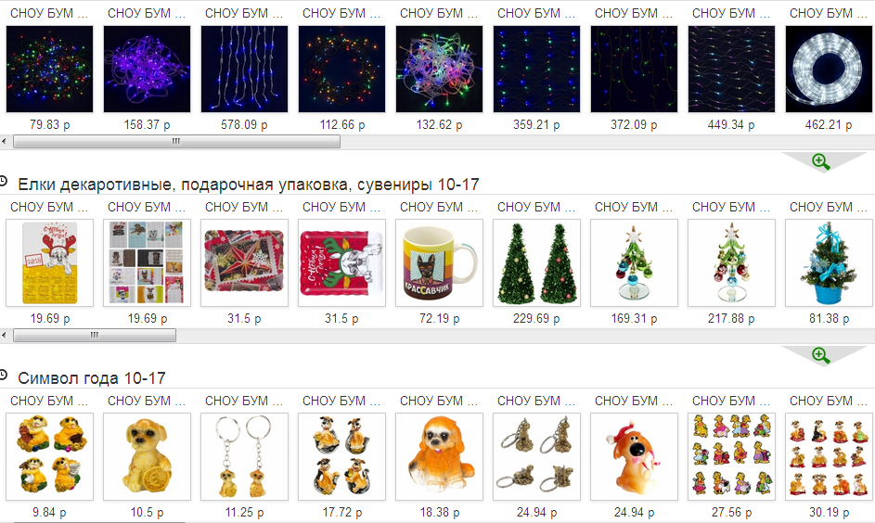Open the two green tinsel trees at 229.69 р
The height and width of the screenshot is (523, 875).
tap(536, 262)
